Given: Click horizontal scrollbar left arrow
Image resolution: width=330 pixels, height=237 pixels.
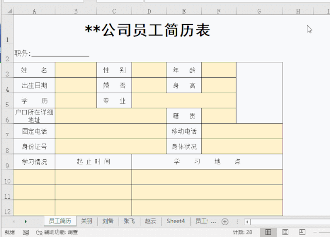Looking at the screenshot, I should click(247, 222).
